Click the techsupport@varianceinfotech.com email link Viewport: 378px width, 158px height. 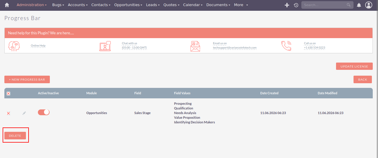pyautogui.click(x=235, y=47)
